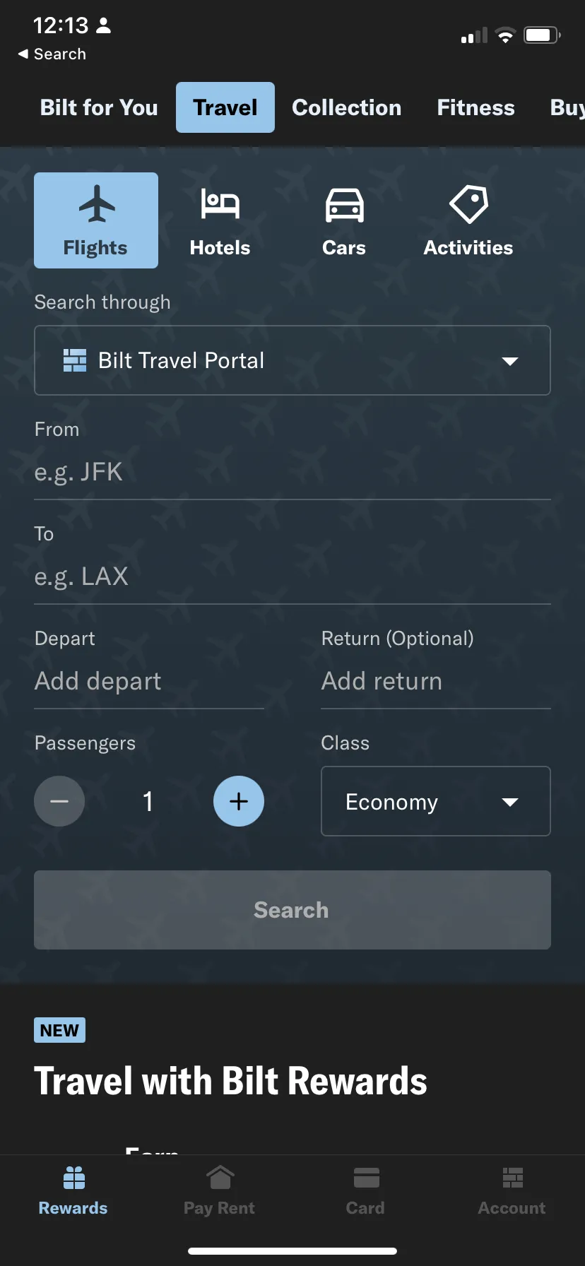Viewport: 585px width, 1266px height.
Task: Select the Flights airplane icon
Action: pyautogui.click(x=97, y=203)
